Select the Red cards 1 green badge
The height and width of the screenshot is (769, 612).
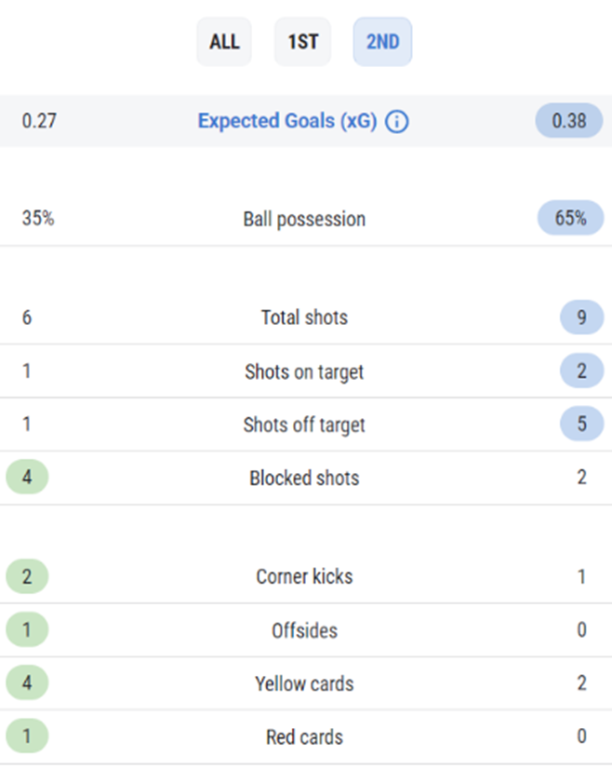coord(27,736)
